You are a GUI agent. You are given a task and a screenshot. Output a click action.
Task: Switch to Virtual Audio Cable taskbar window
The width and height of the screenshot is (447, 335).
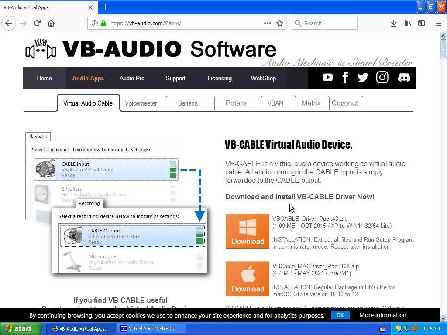(151, 329)
